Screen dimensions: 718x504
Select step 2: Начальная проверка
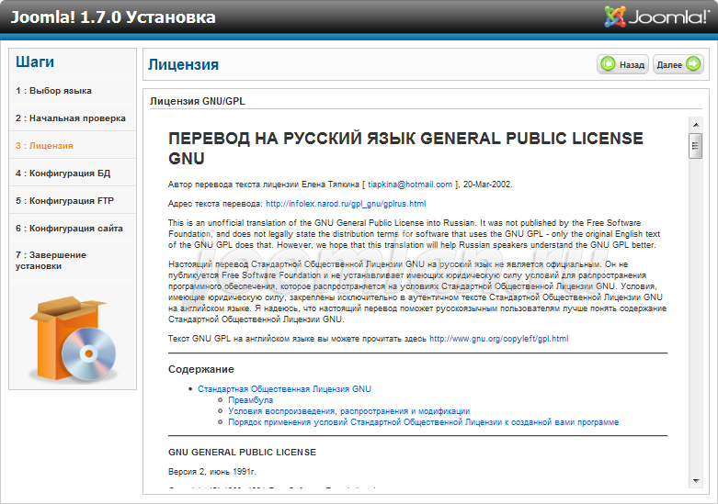71,118
